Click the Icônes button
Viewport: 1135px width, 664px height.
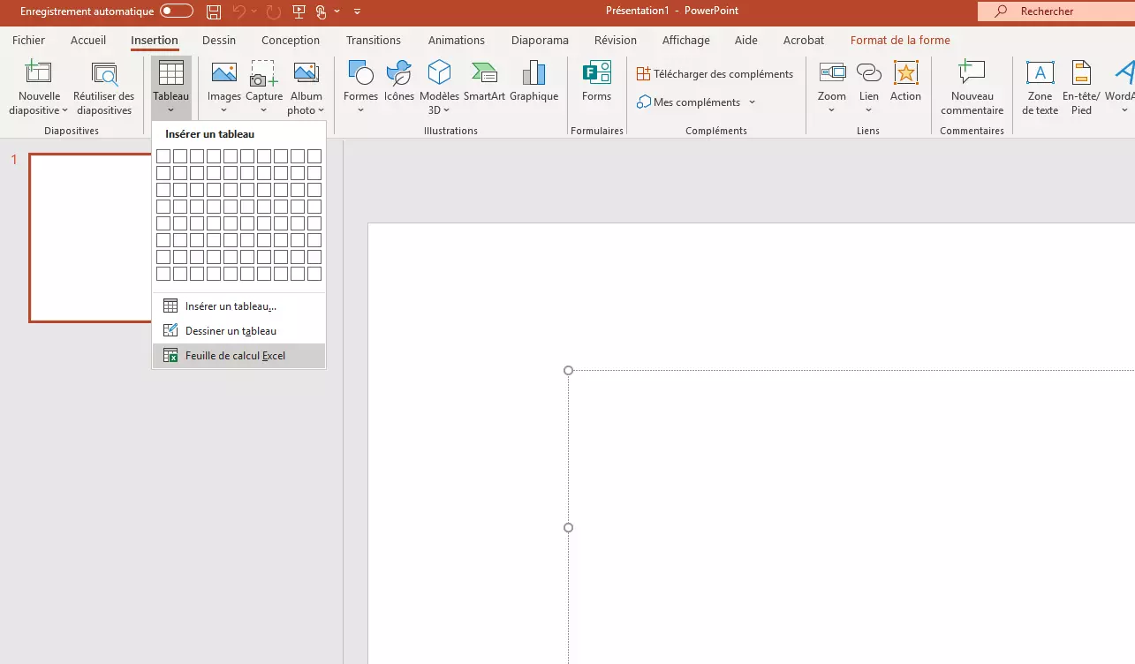pos(399,81)
